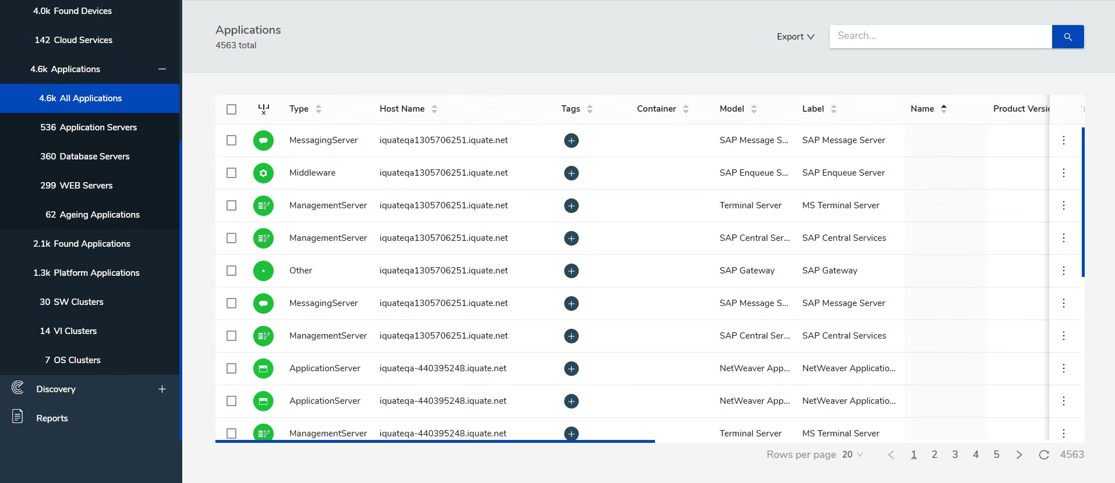Click green icon of first ApplicationServer row

263,368
